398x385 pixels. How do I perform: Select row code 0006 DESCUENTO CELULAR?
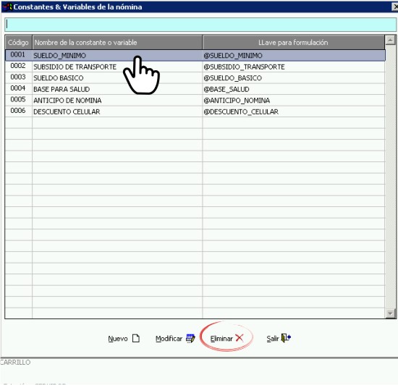[x=195, y=111]
